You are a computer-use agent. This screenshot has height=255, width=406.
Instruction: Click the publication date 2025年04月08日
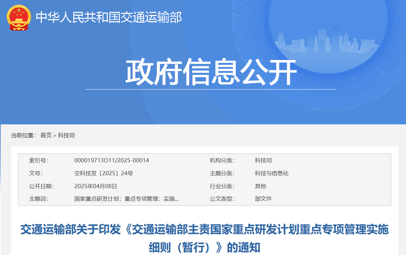pyautogui.click(x=96, y=186)
